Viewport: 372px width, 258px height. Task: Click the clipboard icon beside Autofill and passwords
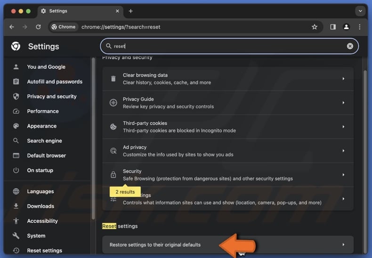16,81
